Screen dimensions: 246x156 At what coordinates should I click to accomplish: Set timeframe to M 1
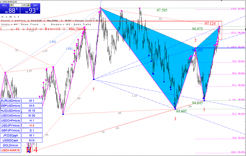coord(32,101)
